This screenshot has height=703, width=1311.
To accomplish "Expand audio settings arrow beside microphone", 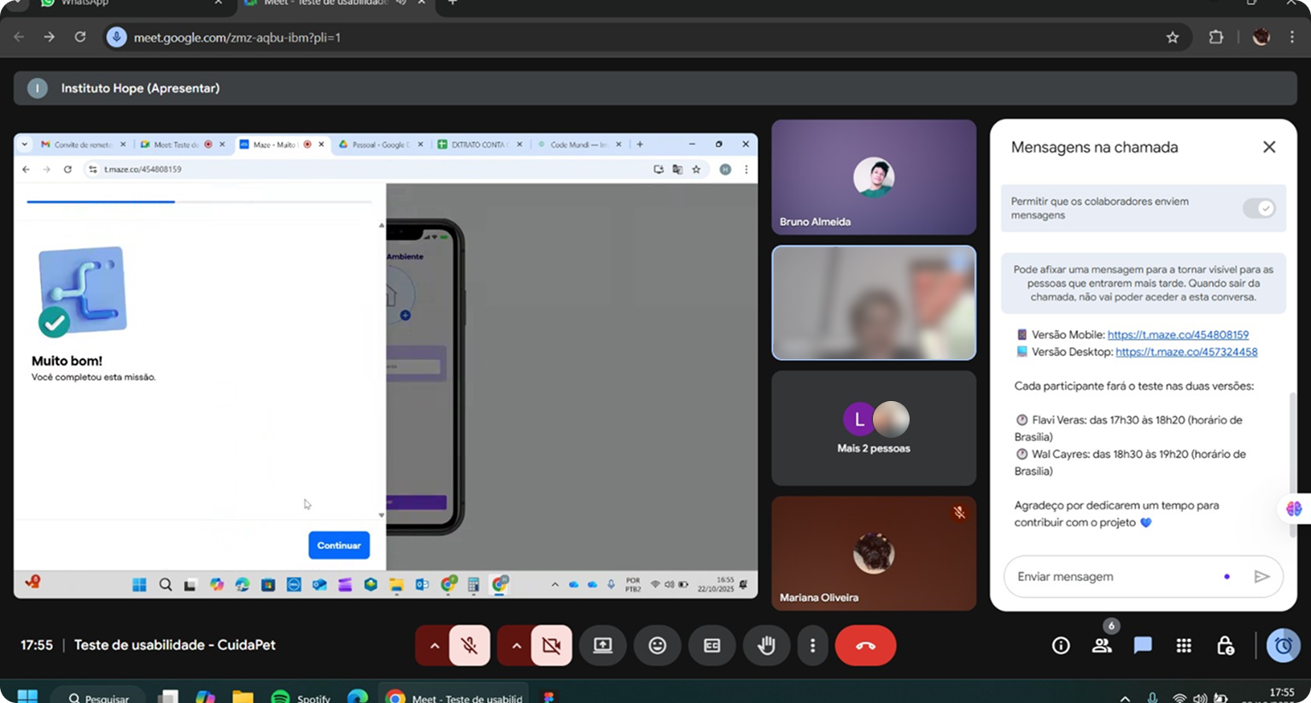I will click(434, 646).
